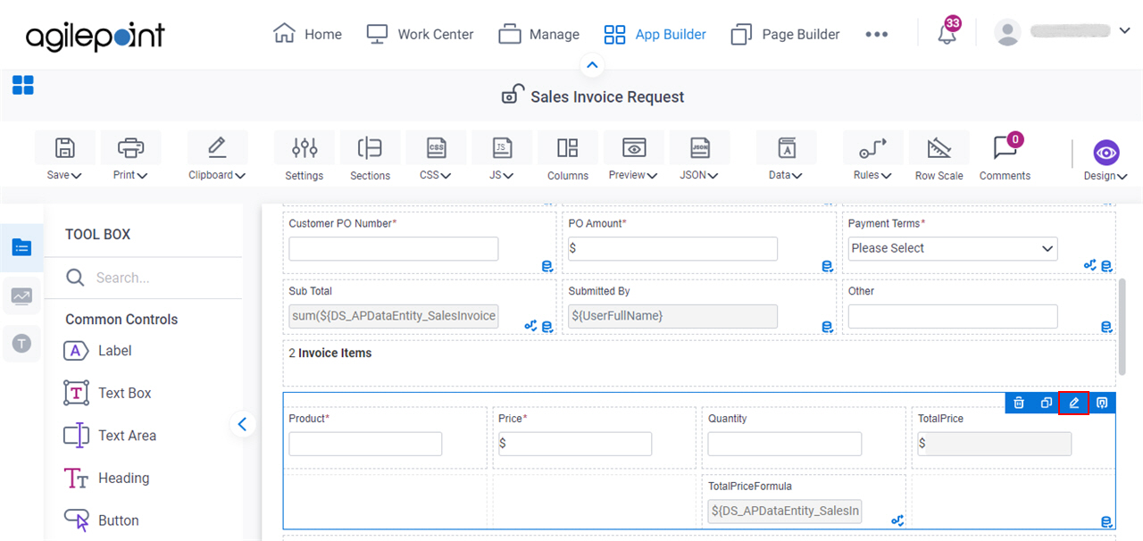Click the agilepoint logo
The image size is (1143, 541).
pos(96,36)
